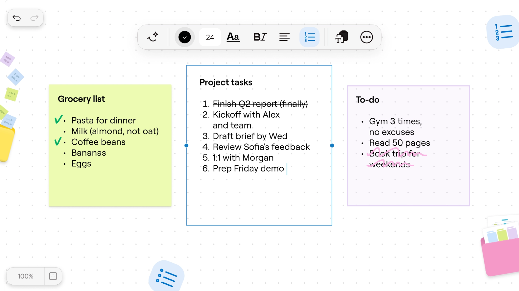Screen dimensions: 519x291
Task: Click the bulleted list sticker icon
Action: [166, 276]
